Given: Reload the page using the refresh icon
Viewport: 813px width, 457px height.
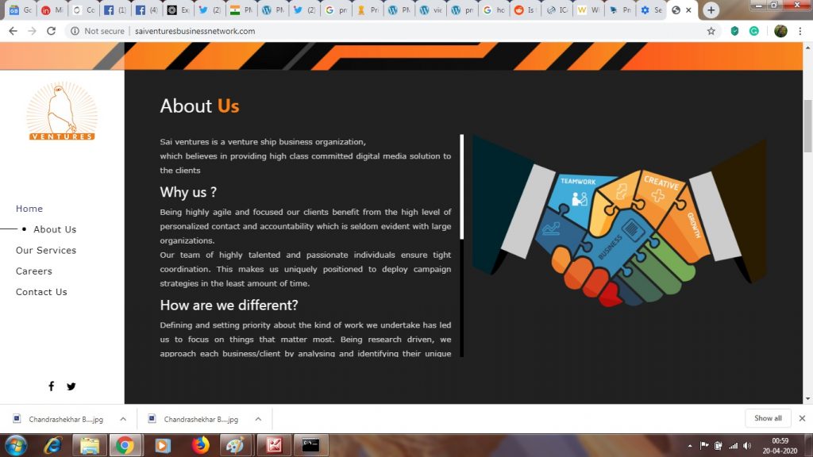Looking at the screenshot, I should tap(52, 31).
